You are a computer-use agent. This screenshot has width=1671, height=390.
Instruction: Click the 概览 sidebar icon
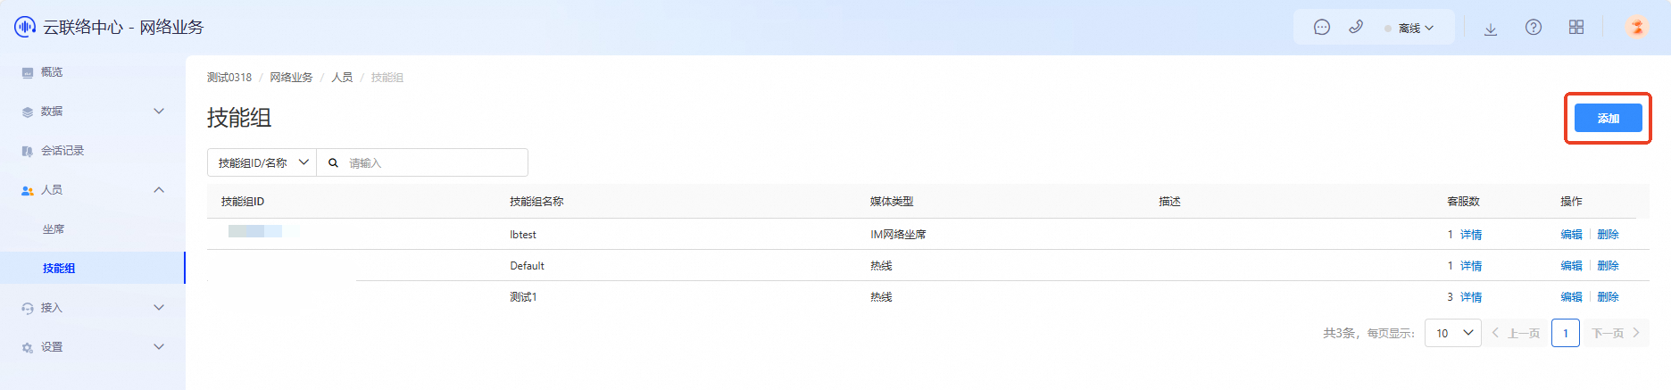(x=28, y=73)
